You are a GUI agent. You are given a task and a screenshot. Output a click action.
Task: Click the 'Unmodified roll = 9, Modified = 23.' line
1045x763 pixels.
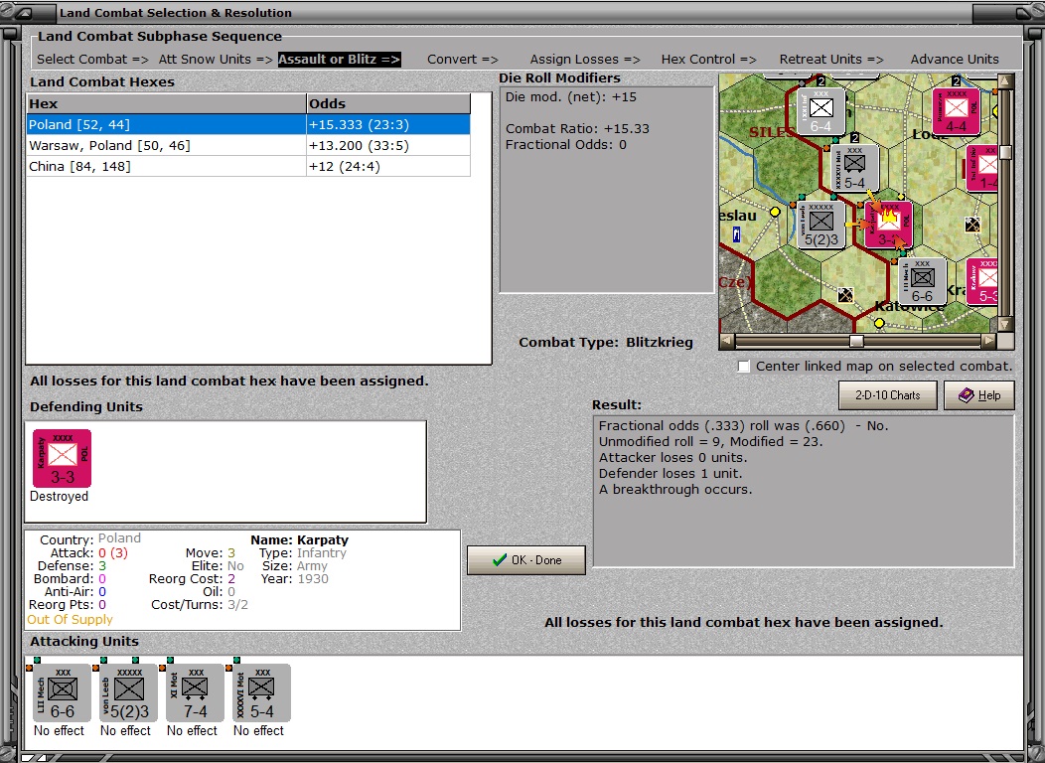point(710,442)
